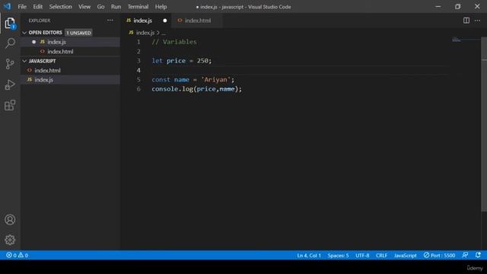Restore down the VS Code window
Viewport: 487px width, 274px height.
(x=457, y=7)
